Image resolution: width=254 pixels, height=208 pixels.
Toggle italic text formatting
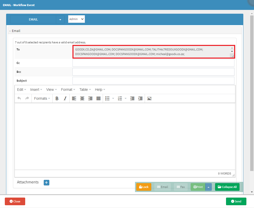tap(65, 98)
